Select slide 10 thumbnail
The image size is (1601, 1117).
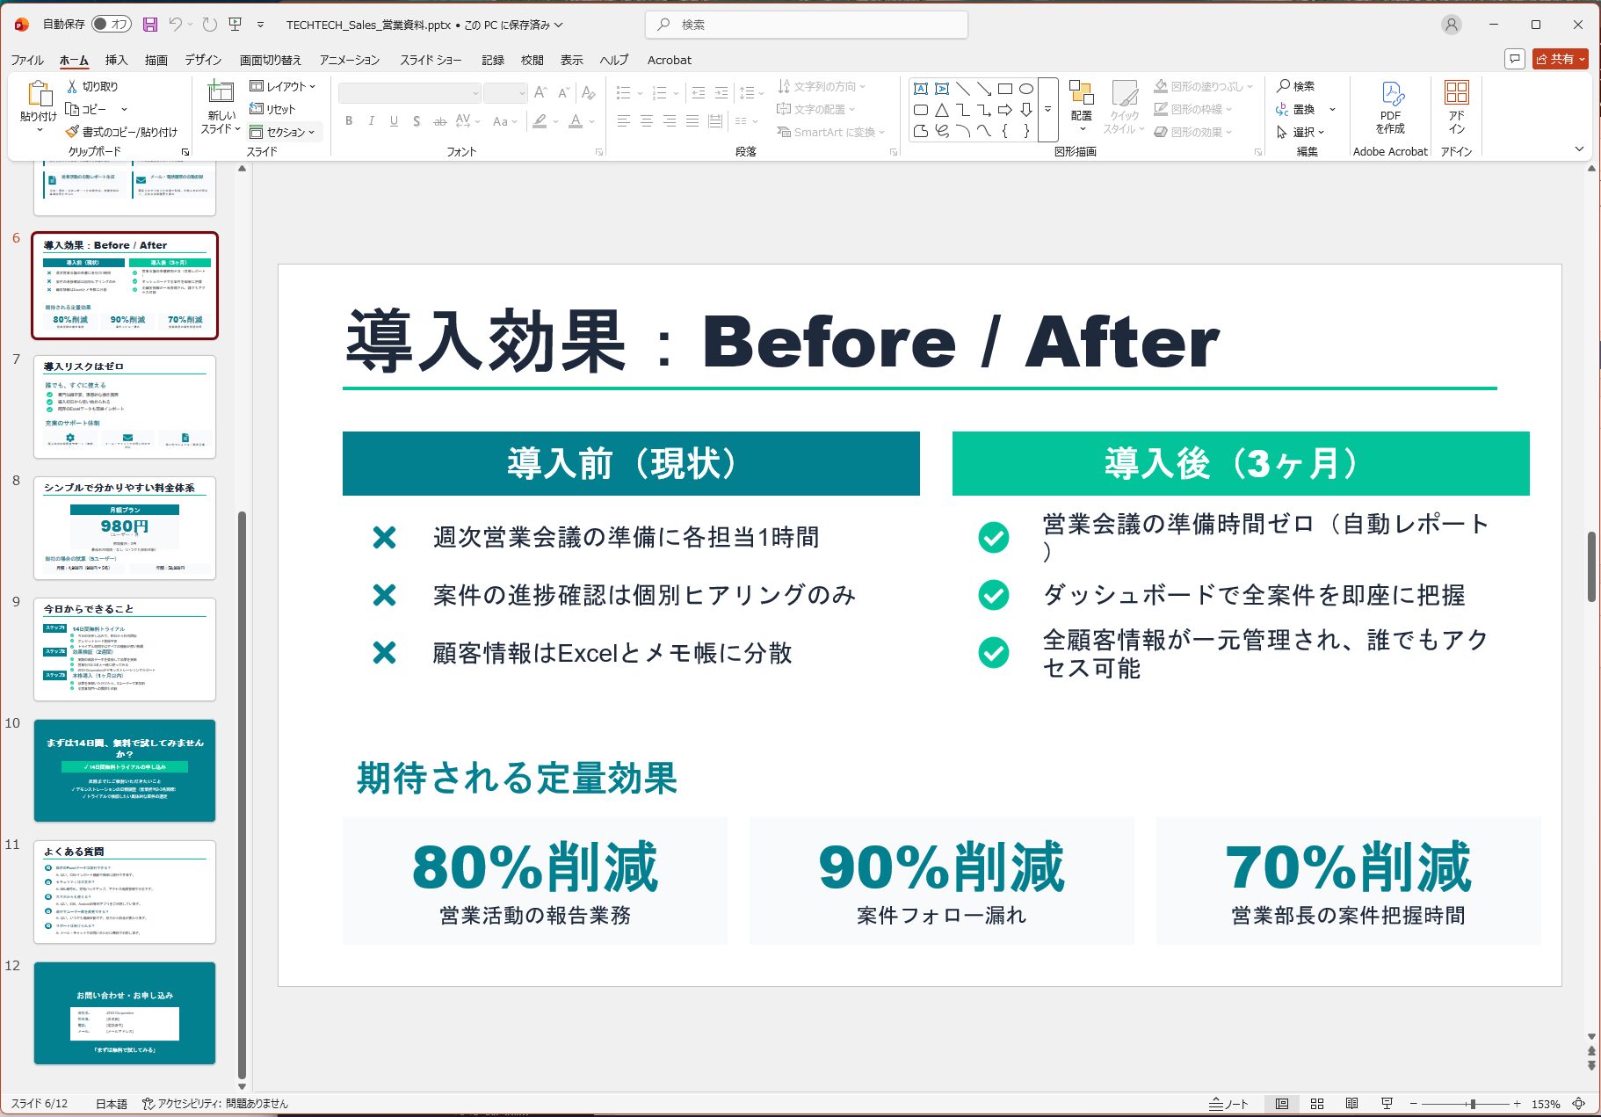tap(125, 771)
